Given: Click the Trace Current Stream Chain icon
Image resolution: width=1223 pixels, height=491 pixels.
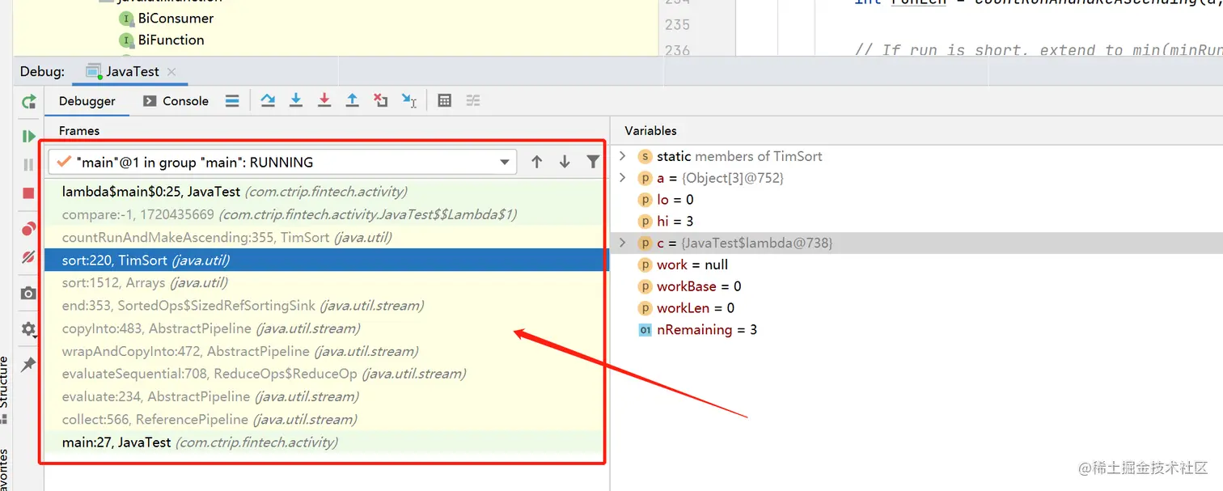Looking at the screenshot, I should pos(473,100).
